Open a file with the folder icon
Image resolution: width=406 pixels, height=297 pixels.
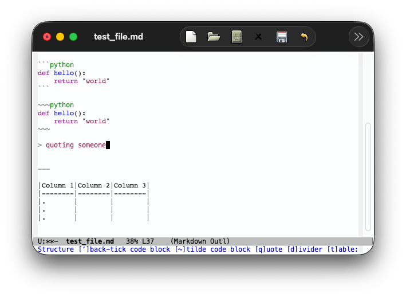point(214,37)
